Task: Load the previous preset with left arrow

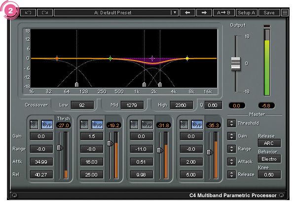Action: (187, 13)
